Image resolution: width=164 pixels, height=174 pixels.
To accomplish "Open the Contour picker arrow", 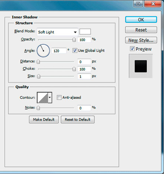I will coord(50,97).
